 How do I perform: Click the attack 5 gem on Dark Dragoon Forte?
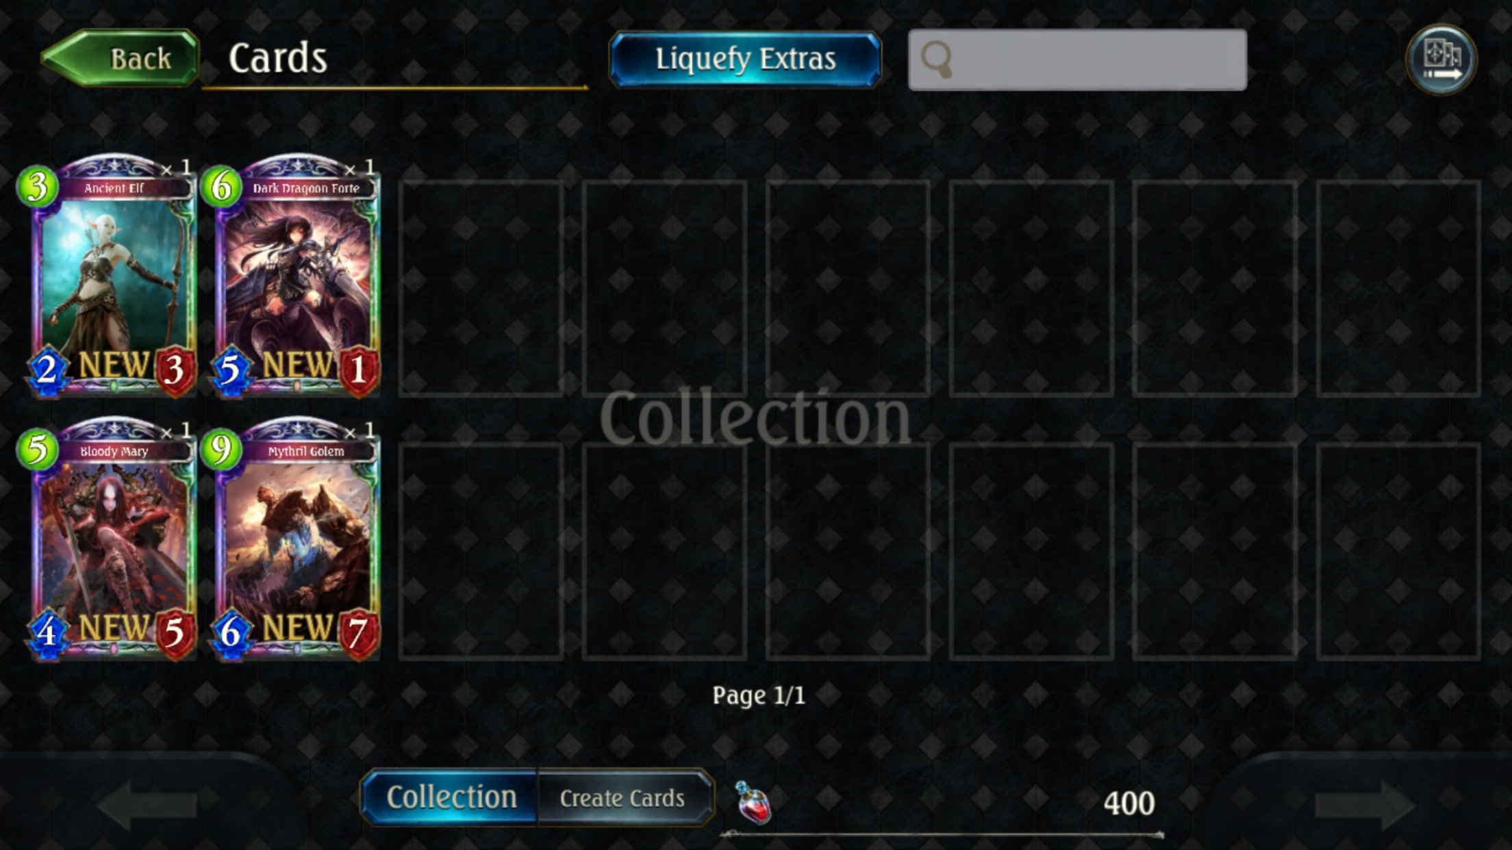[x=230, y=372]
